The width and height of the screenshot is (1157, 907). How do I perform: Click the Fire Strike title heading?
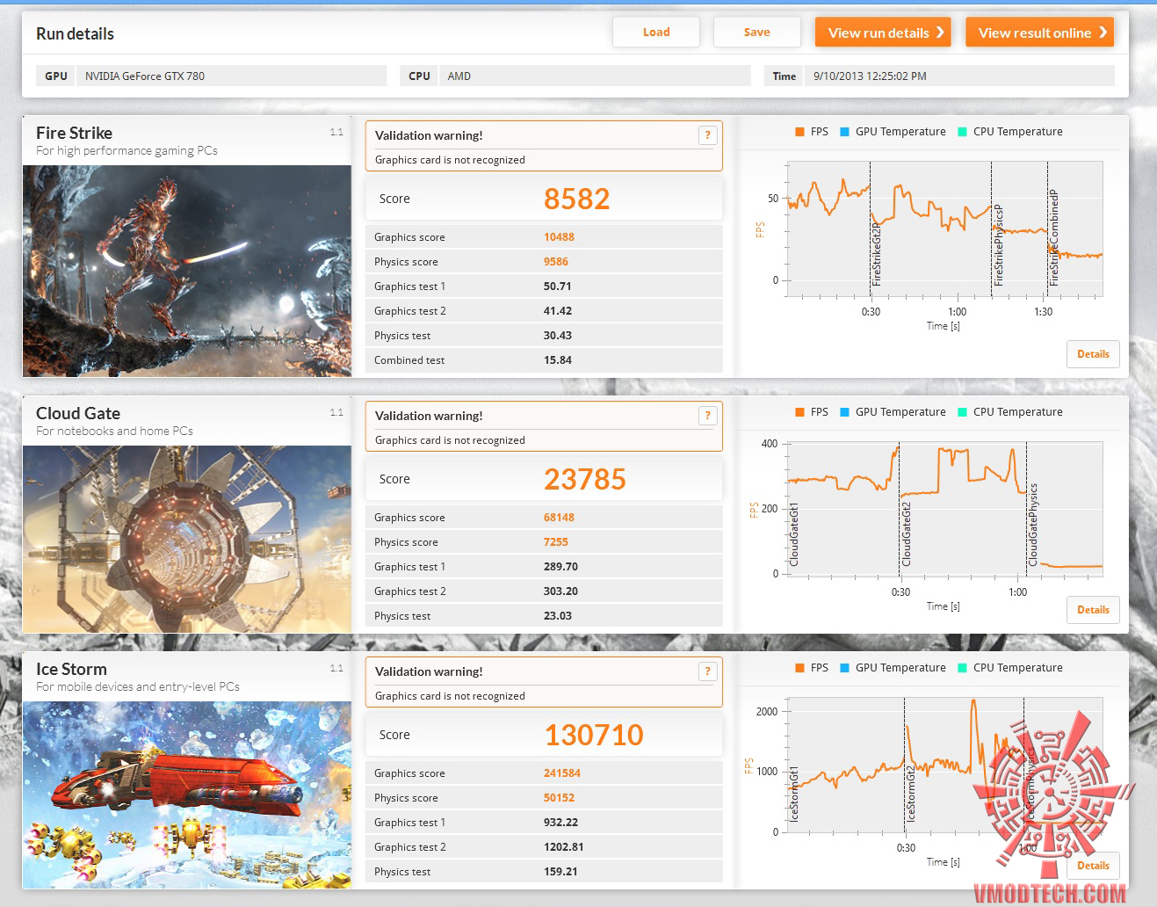pyautogui.click(x=74, y=133)
